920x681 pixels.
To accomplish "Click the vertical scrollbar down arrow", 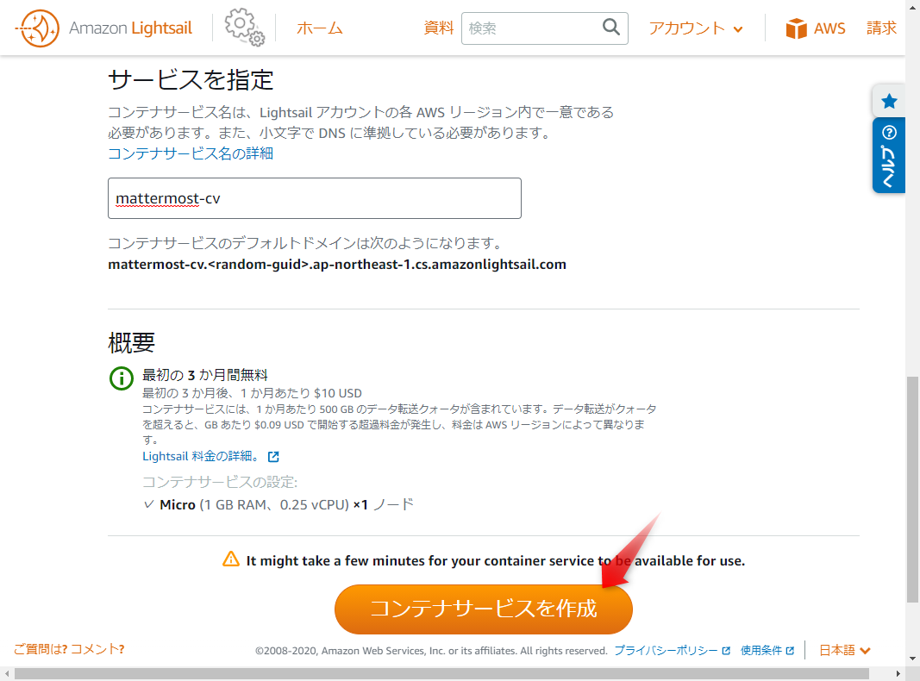I will (912, 659).
